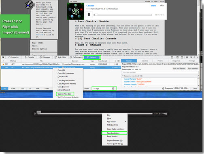Enable the HTML request filter
Viewport: 204px width, 154px height.
click(x=13, y=89)
